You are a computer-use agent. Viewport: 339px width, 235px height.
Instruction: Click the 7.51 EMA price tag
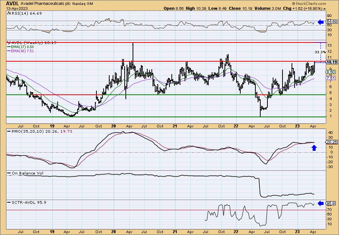pos(331,78)
